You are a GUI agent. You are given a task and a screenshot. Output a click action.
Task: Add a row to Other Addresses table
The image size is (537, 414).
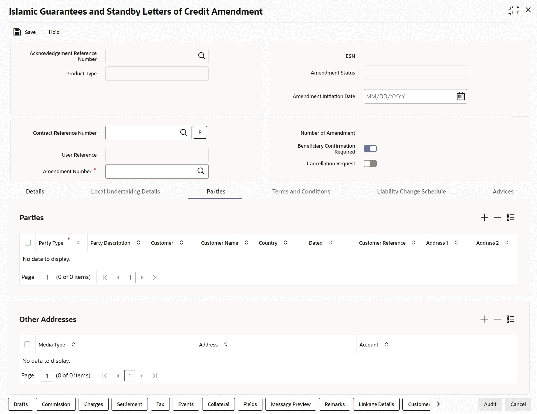pyautogui.click(x=484, y=319)
